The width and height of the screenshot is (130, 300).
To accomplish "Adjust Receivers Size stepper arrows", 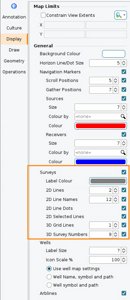I will pyautogui.click(x=124, y=143).
